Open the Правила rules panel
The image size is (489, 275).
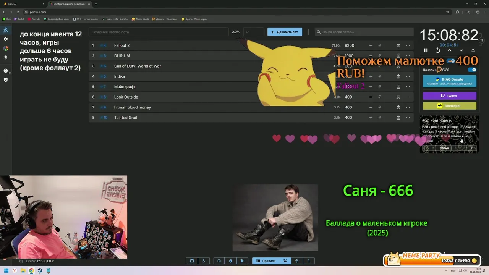point(266,261)
